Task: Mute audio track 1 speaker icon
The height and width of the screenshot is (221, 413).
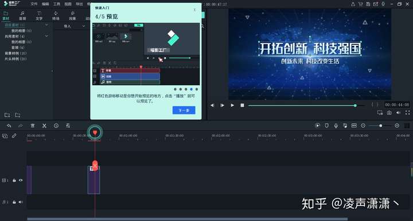Action: (21, 202)
